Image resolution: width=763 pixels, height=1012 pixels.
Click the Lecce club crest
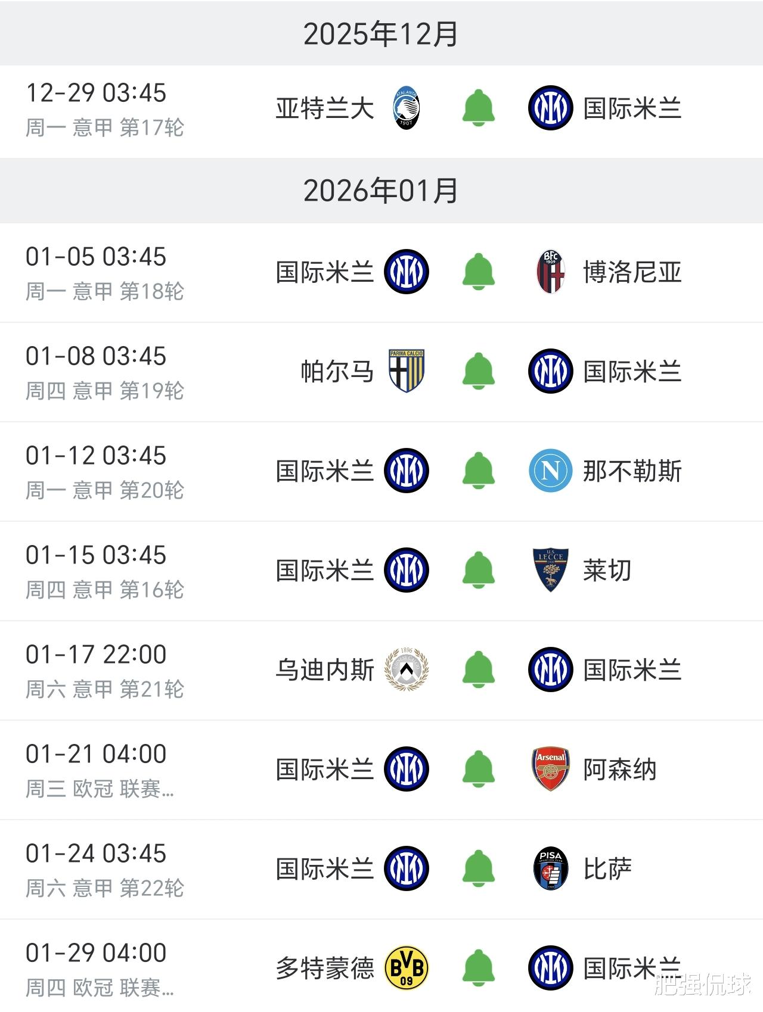550,570
